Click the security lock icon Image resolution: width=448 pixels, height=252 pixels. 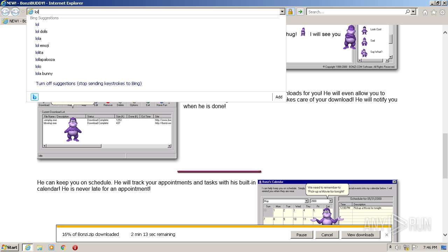tap(290, 12)
